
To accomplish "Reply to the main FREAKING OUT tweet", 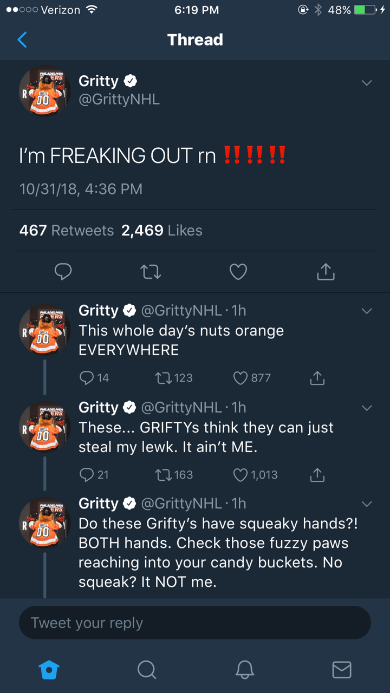I will coord(63,272).
